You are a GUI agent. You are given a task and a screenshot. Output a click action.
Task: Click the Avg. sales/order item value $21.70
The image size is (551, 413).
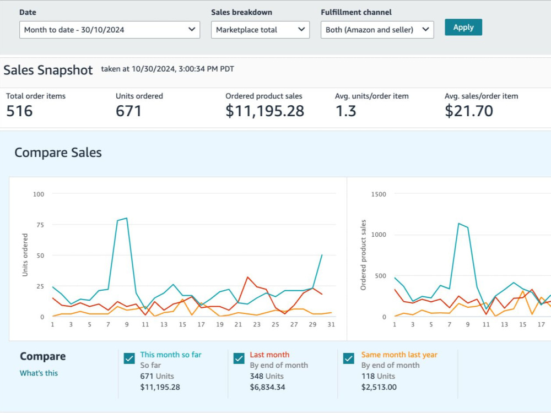(x=469, y=111)
